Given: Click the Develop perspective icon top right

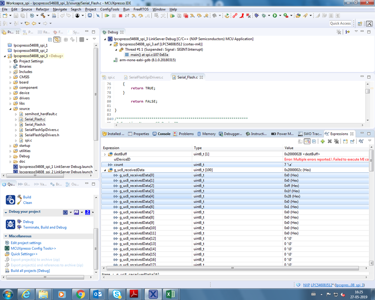Looking at the screenshot, I should (x=369, y=23).
